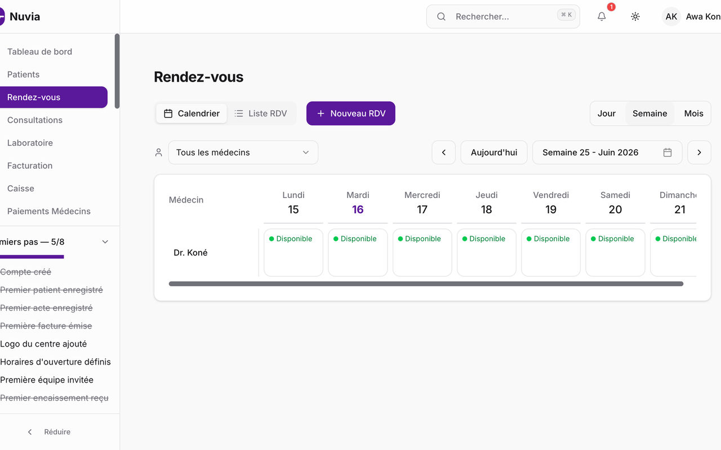
Task: Open Consultations in sidebar
Action: point(54,120)
